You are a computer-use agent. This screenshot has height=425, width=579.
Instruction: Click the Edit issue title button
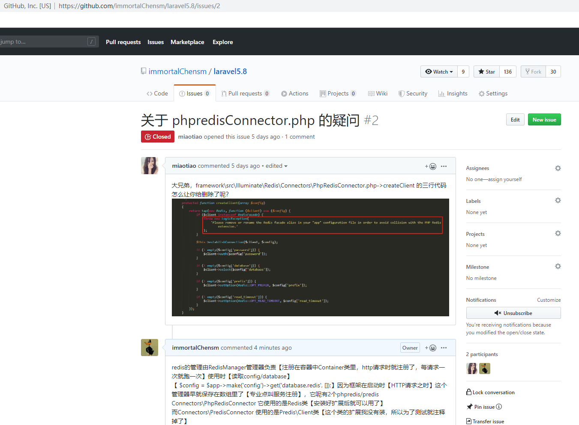click(x=515, y=120)
